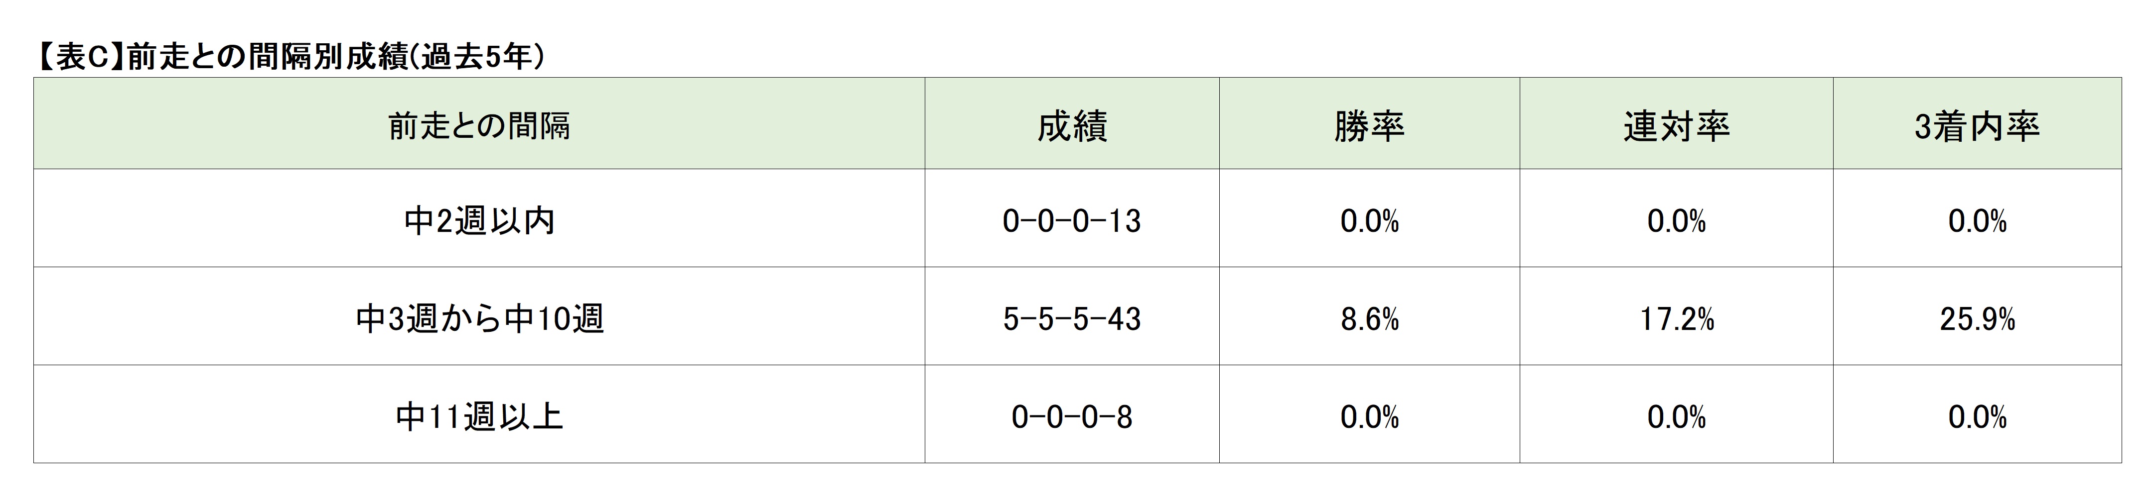Image resolution: width=2154 pixels, height=504 pixels.
Task: Select the 中3週から中10週 row label
Action: tap(479, 319)
